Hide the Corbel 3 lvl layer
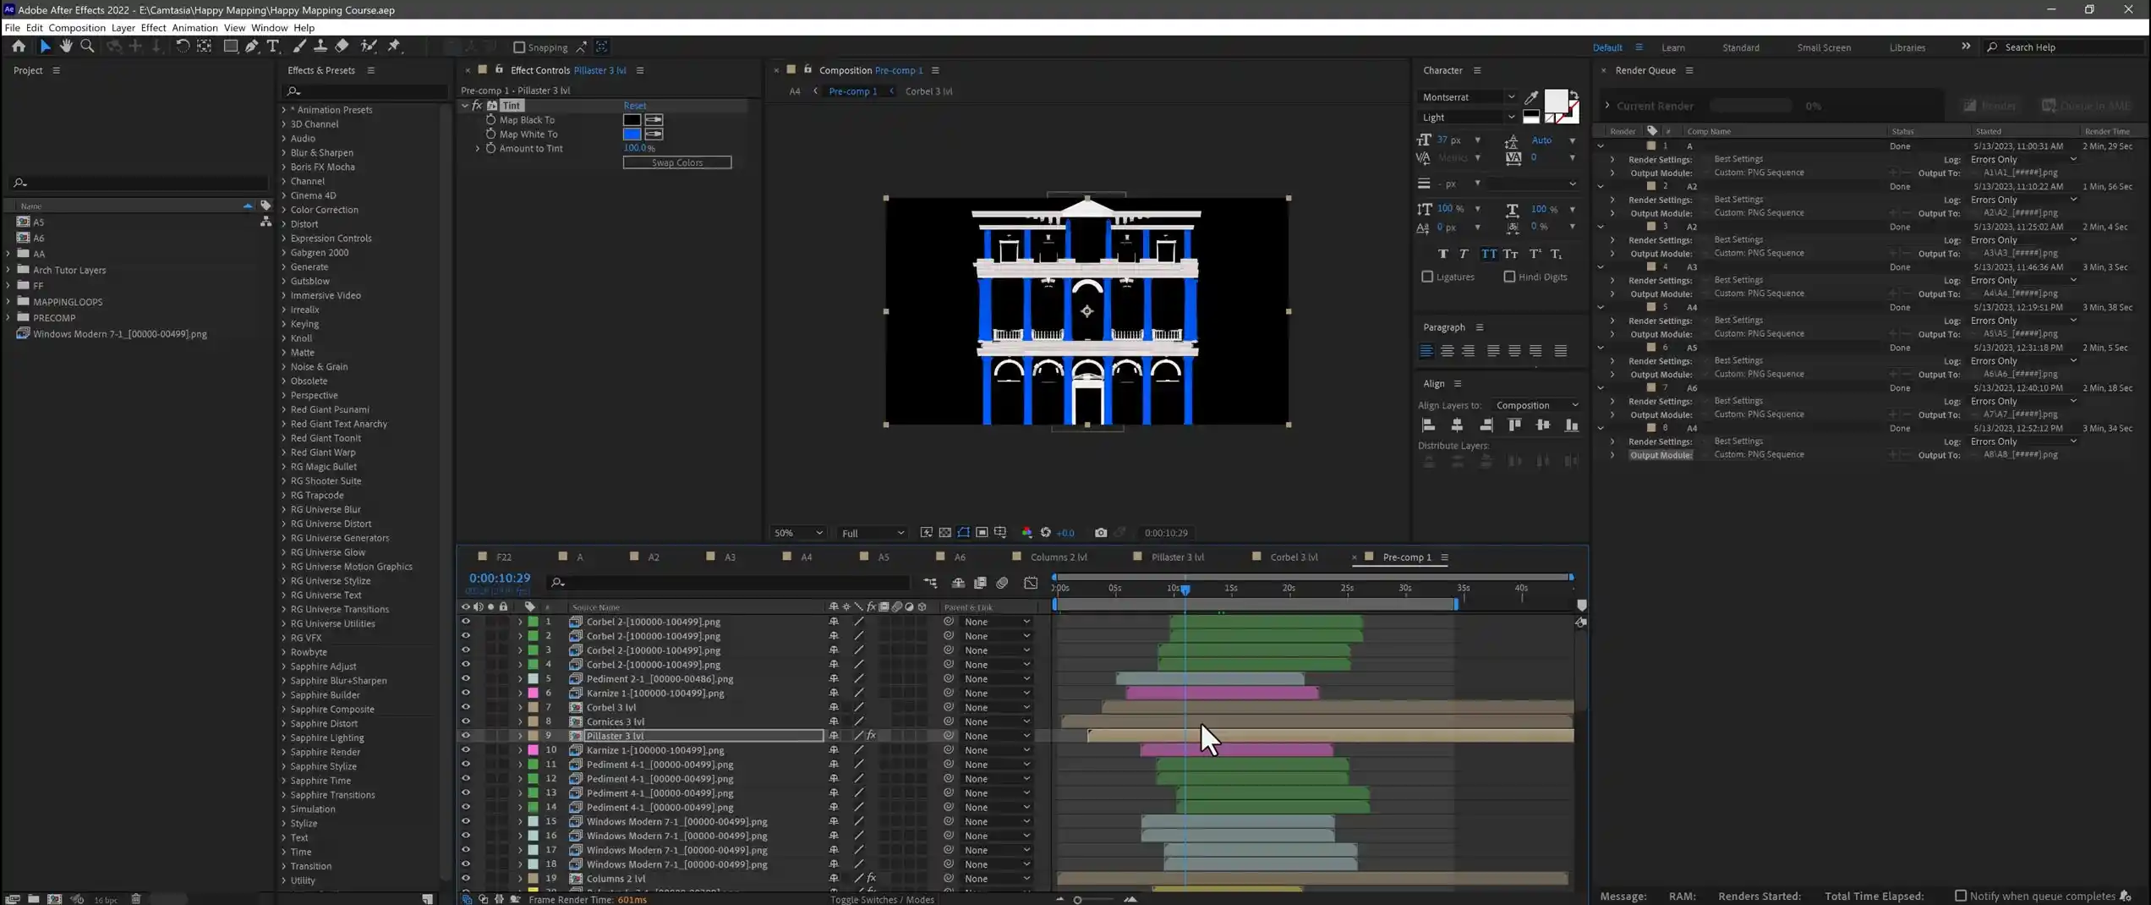The width and height of the screenshot is (2151, 905). coord(465,707)
